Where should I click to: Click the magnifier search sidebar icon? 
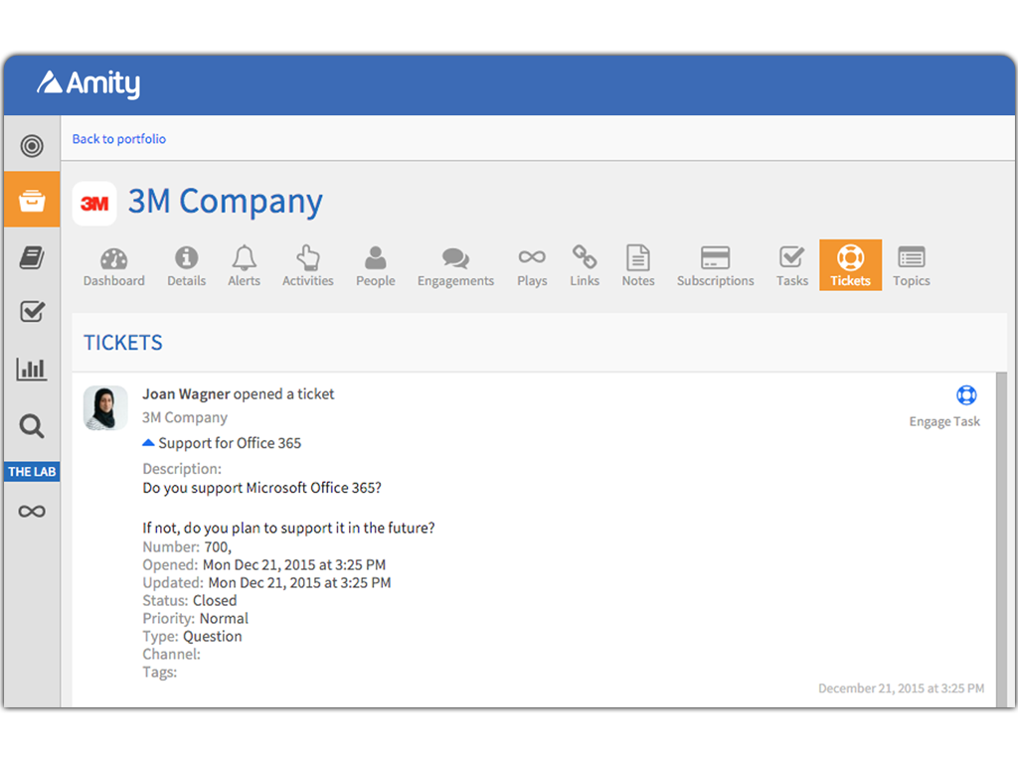tap(32, 427)
